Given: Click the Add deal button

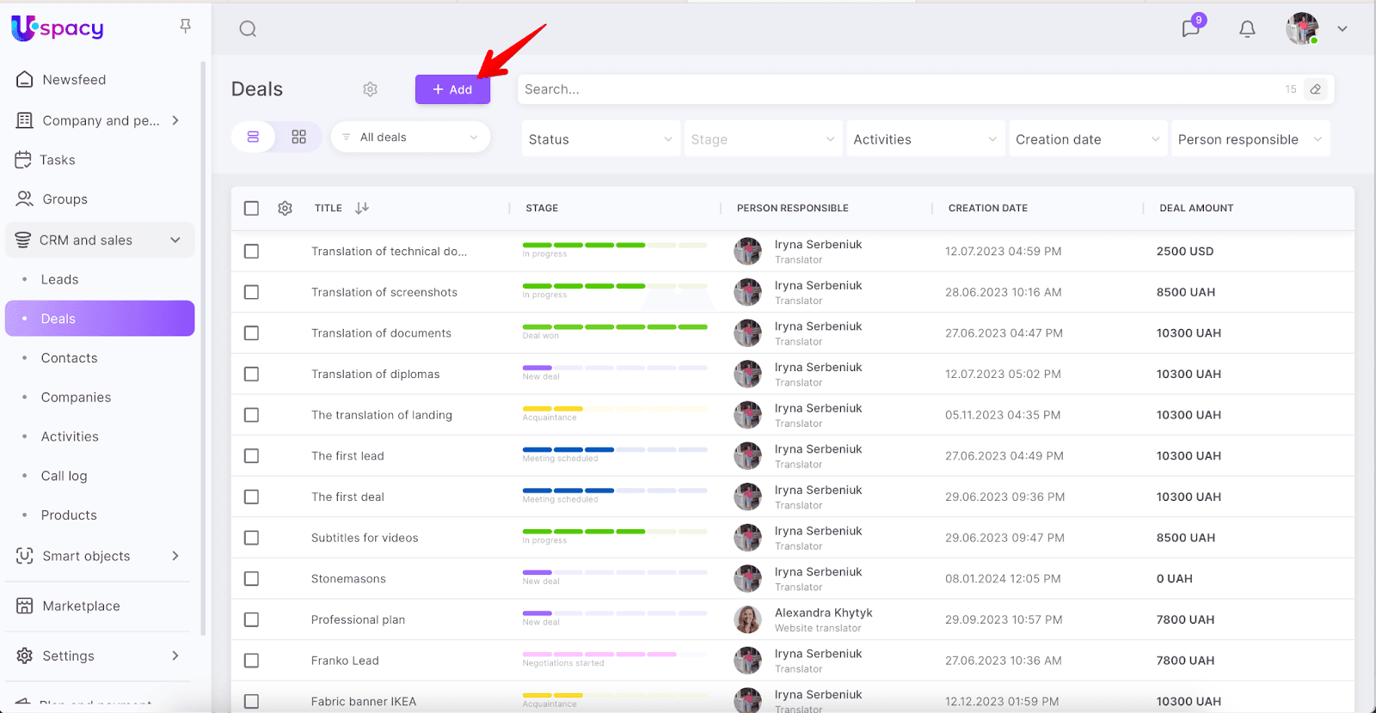Looking at the screenshot, I should (x=452, y=89).
